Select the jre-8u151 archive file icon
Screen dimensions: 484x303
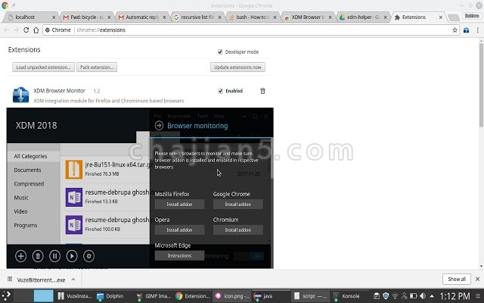coord(74,170)
